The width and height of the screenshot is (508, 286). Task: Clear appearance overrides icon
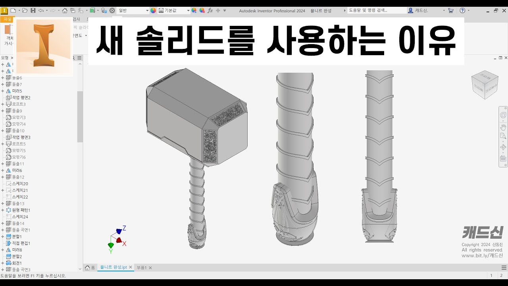click(202, 11)
